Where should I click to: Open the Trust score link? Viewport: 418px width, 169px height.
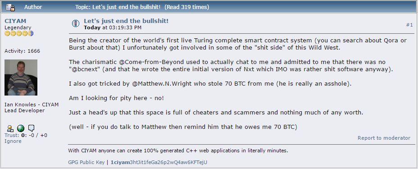(x=11, y=135)
